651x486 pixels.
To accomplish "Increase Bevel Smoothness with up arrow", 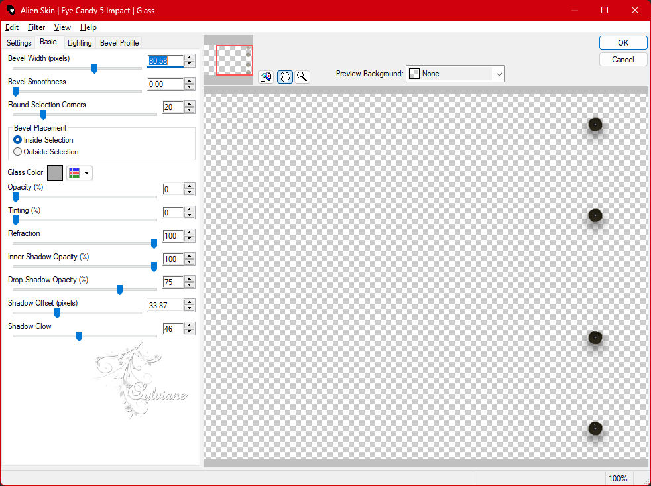I will click(190, 81).
